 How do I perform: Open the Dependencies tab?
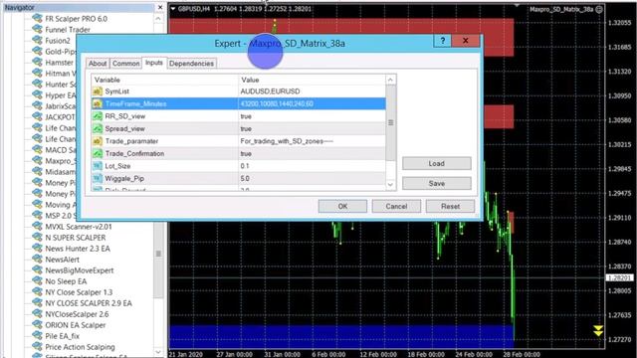tap(191, 64)
